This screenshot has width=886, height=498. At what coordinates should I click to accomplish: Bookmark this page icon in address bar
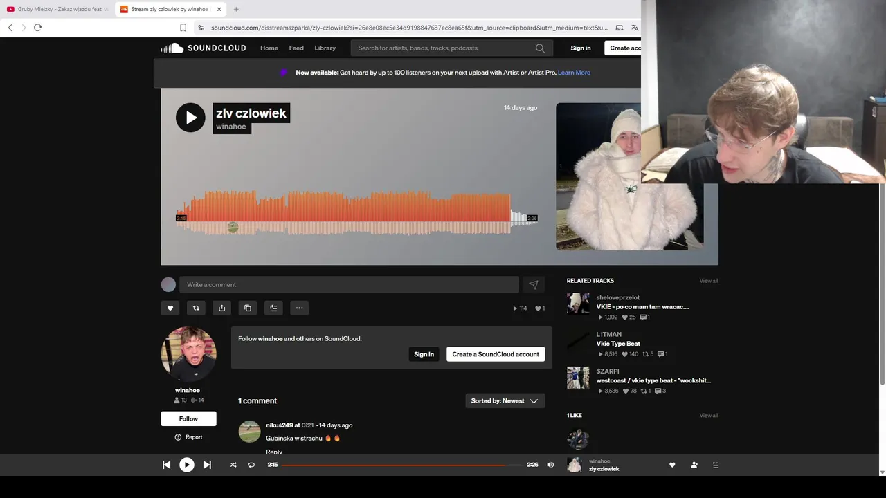tap(183, 28)
